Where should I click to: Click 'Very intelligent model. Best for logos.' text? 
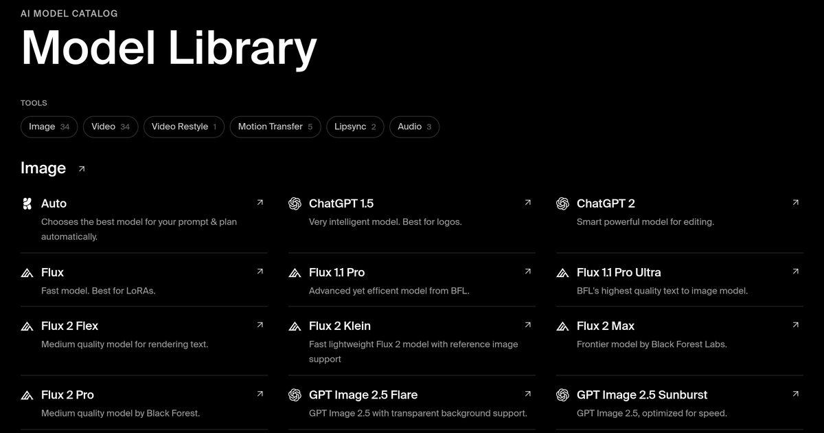coord(385,222)
